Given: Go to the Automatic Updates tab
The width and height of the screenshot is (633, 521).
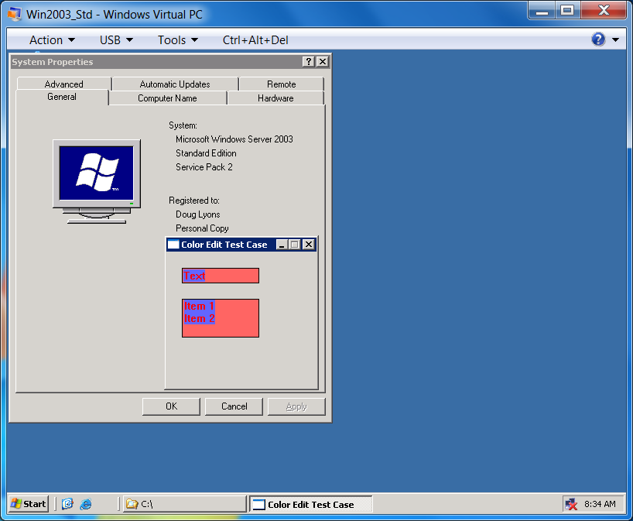Looking at the screenshot, I should [175, 84].
